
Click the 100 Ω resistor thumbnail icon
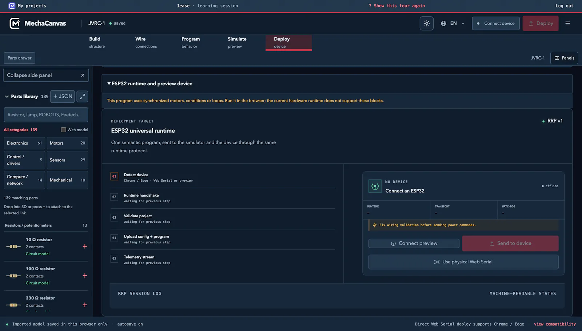tap(13, 276)
